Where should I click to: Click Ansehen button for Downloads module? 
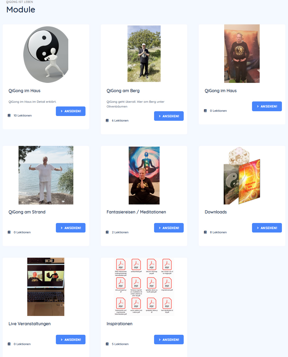pyautogui.click(x=267, y=228)
